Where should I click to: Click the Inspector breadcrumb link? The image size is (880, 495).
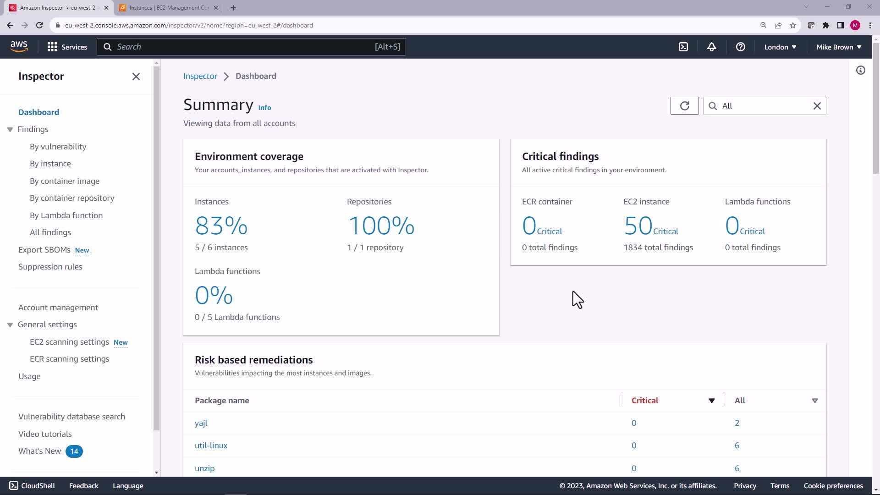tap(200, 76)
